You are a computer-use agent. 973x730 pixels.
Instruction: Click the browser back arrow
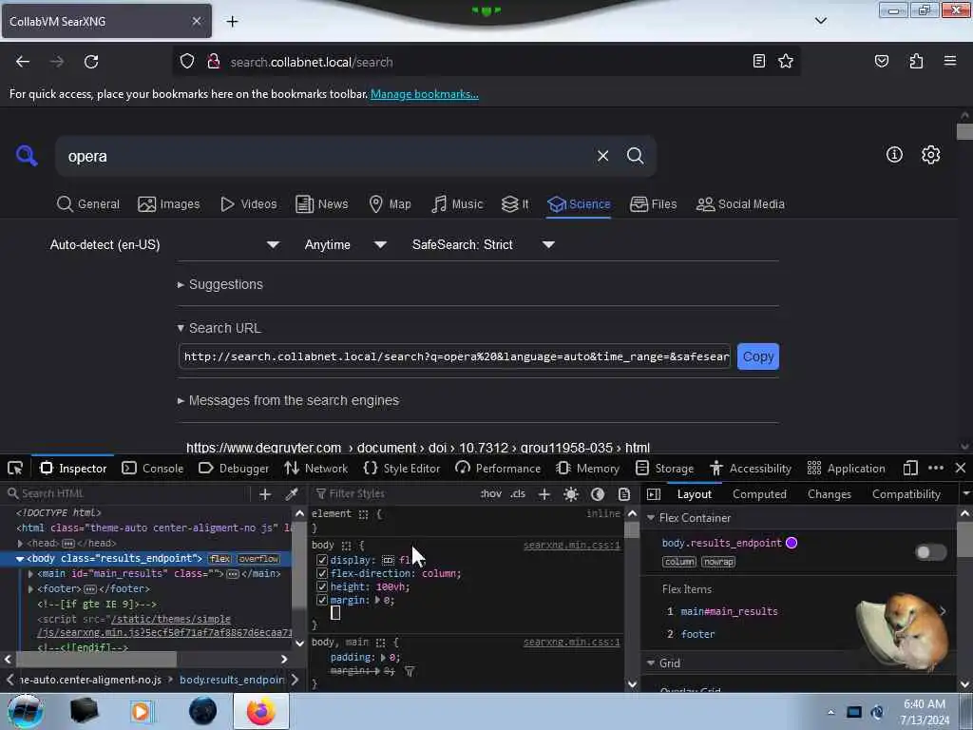[23, 62]
